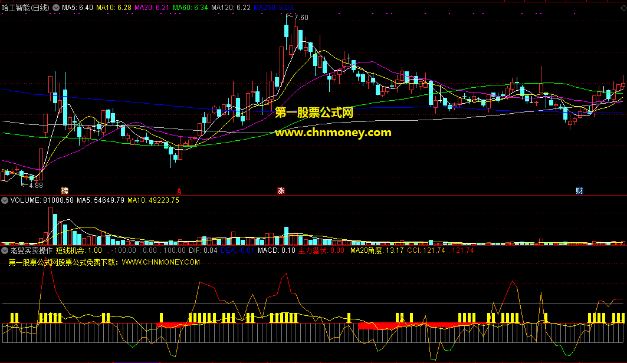
Task: Click the 涨 limit-up marker icon
Action: tap(281, 190)
